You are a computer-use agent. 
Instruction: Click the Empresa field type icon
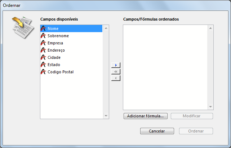43,43
